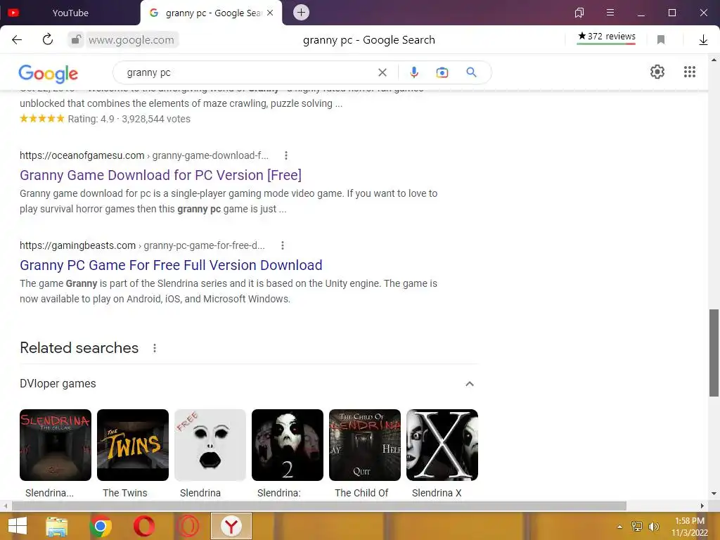Click the Yandex Browser taskbar button
Screen dimensions: 720x540
click(x=231, y=526)
